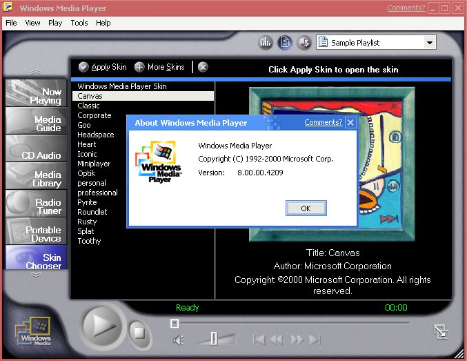The height and width of the screenshot is (361, 467).
Task: Select the personal skin
Action: pyautogui.click(x=92, y=183)
